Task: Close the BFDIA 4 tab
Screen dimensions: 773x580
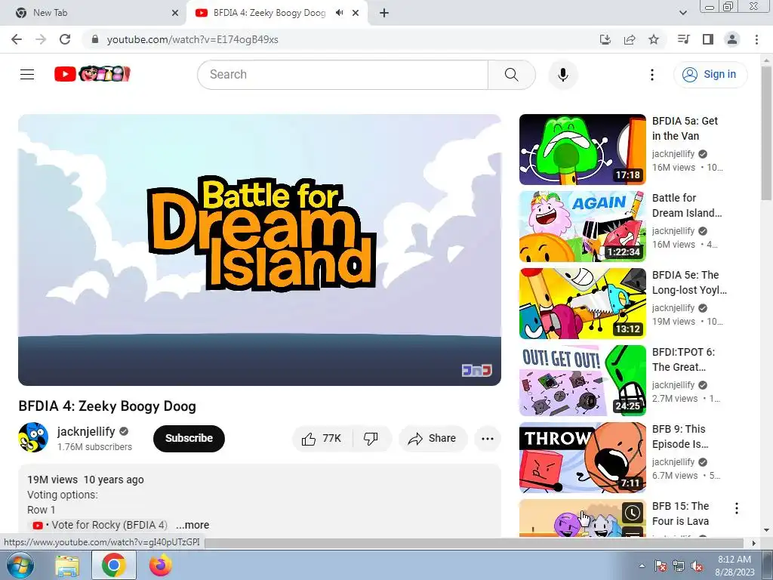Action: 356,13
